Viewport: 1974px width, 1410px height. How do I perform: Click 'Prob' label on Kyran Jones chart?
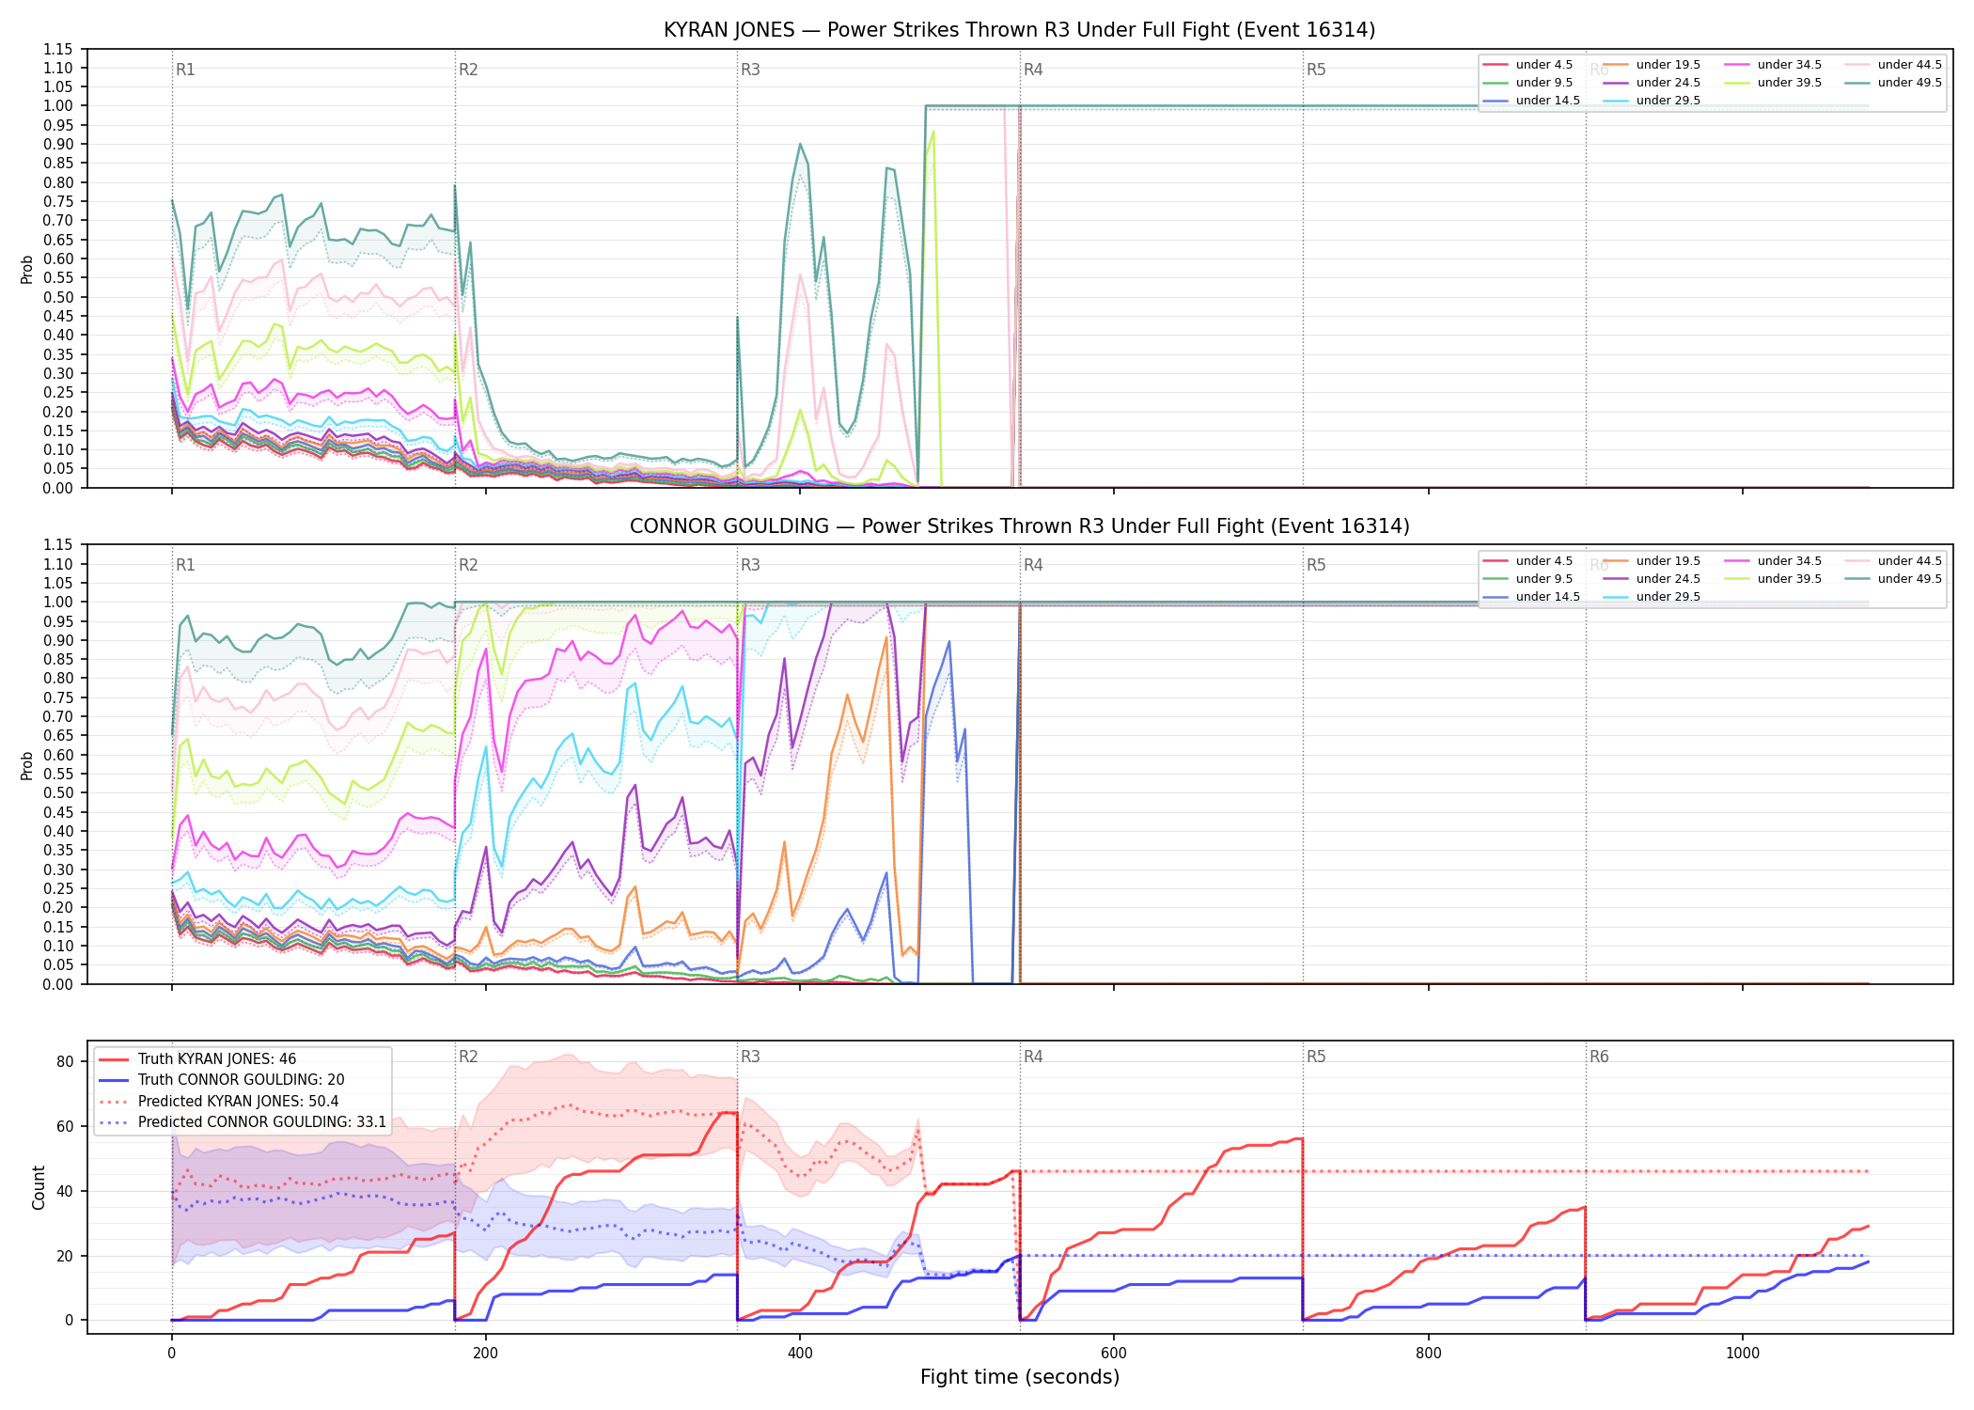coord(27,270)
